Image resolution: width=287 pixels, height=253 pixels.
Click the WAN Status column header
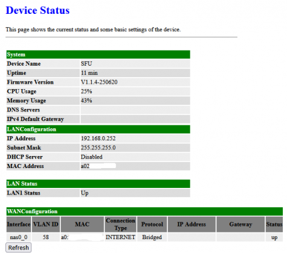(274, 224)
